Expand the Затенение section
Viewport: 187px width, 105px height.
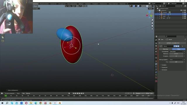click(164, 70)
